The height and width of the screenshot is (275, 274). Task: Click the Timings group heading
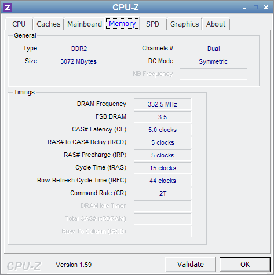coord(24,92)
